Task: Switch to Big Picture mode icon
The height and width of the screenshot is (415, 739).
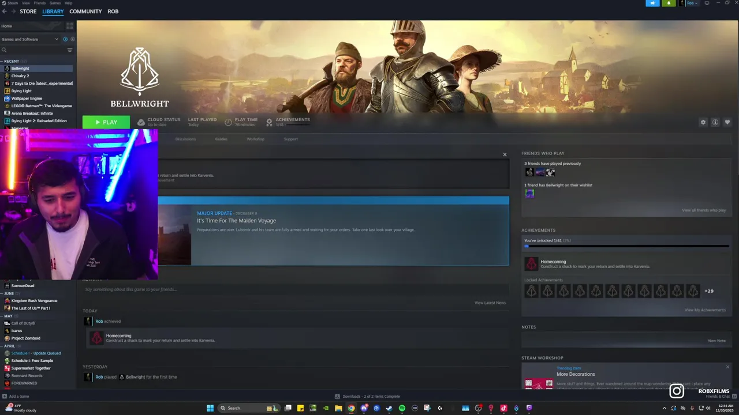Action: tap(707, 3)
